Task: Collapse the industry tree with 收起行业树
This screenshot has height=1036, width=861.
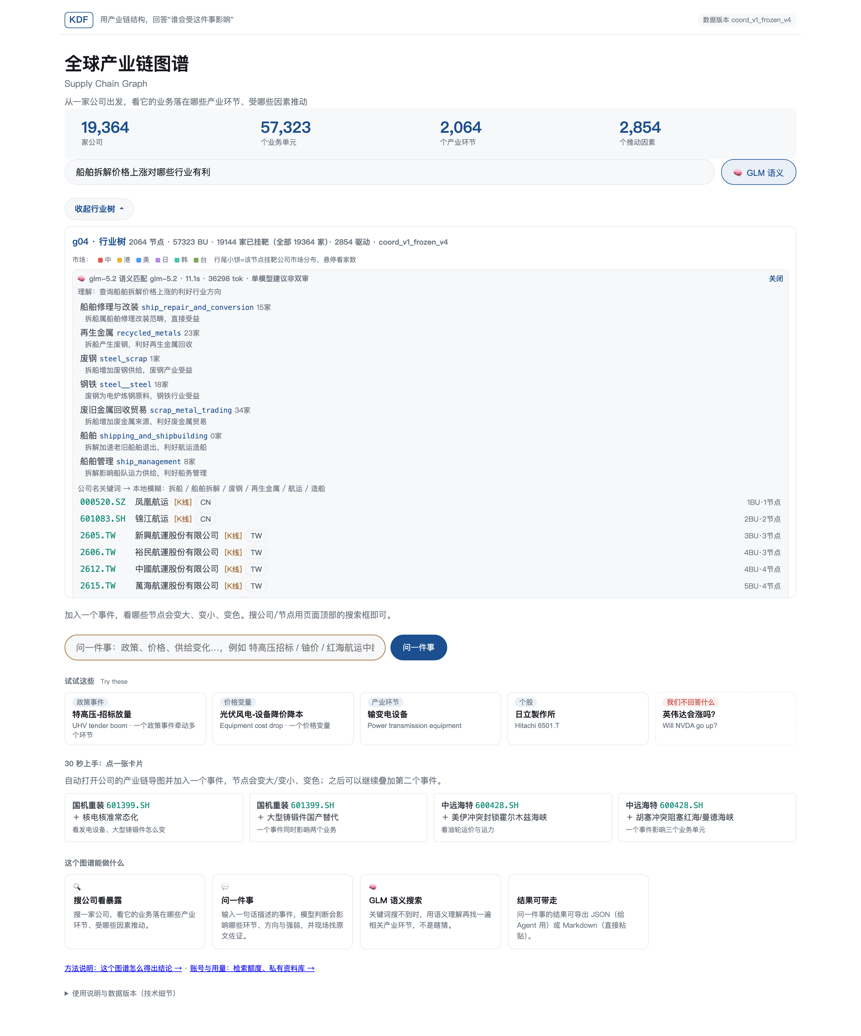Action: pyautogui.click(x=99, y=209)
